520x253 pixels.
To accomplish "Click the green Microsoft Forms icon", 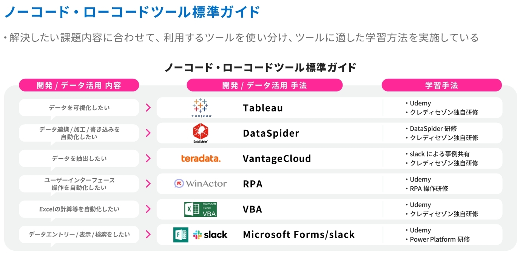I will [181, 235].
